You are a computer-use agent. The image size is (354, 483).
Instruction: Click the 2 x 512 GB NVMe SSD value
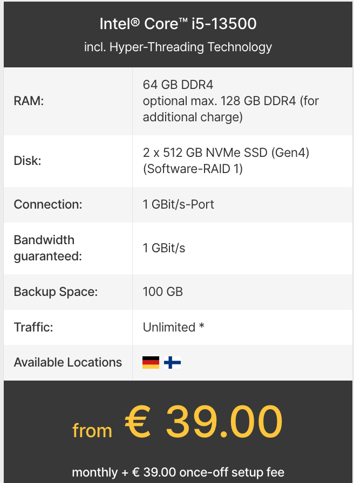tap(226, 153)
